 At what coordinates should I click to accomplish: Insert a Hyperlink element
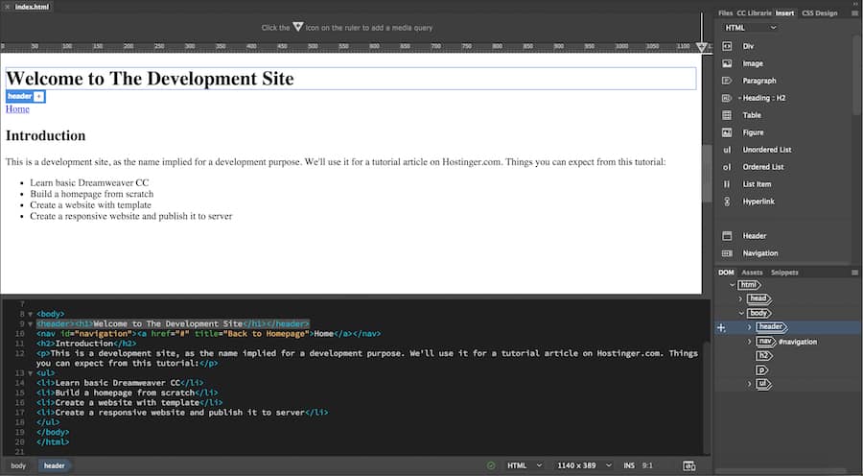point(760,202)
